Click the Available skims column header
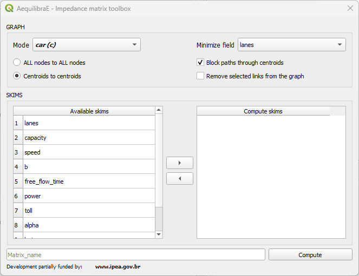The image size is (359, 276). pyautogui.click(x=89, y=111)
